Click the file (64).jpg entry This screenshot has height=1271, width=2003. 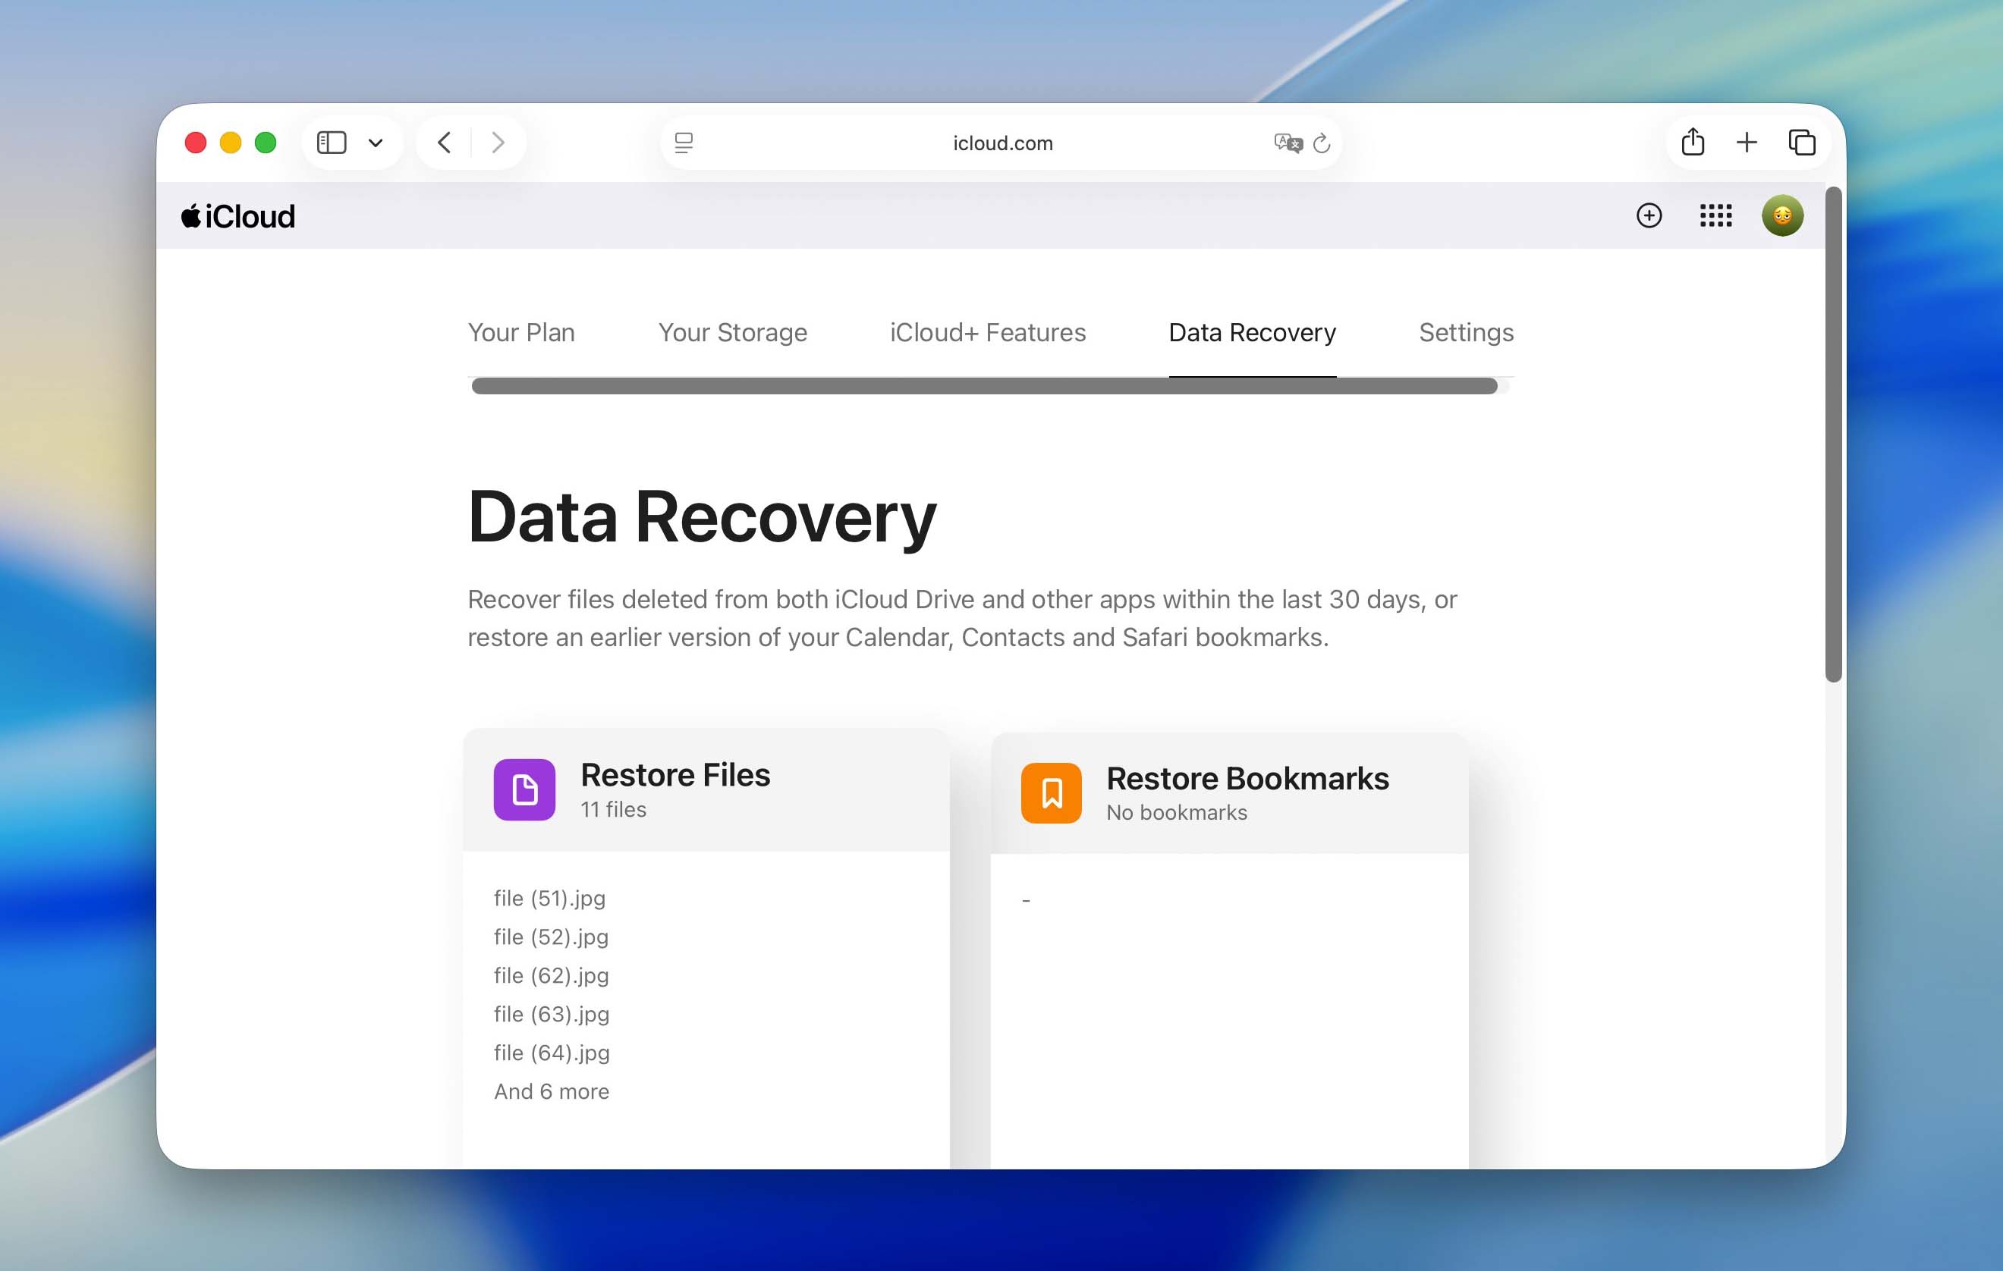coord(552,1053)
